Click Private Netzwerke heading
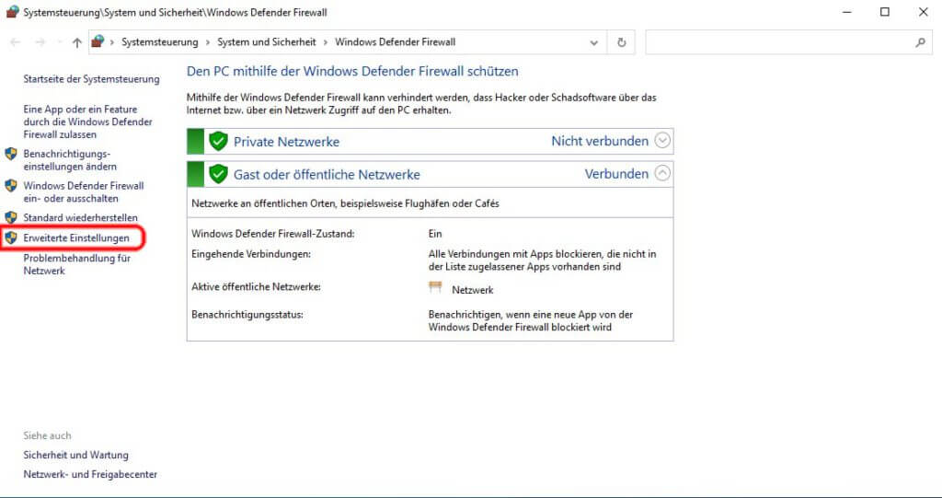 (287, 142)
